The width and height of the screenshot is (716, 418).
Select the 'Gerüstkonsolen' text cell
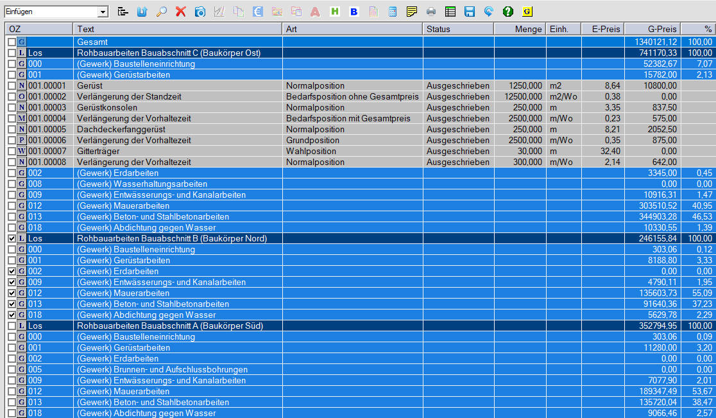[178, 108]
